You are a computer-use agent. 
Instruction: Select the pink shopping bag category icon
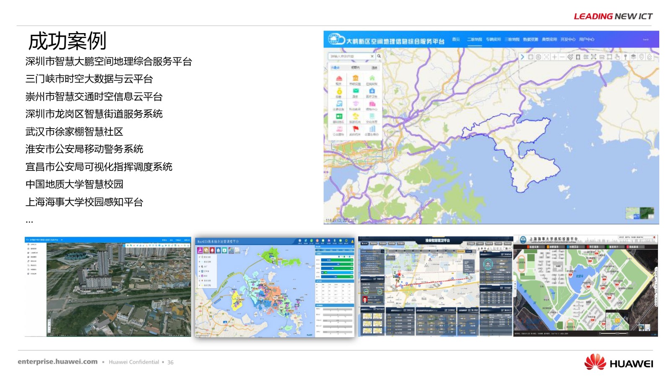pos(372,103)
